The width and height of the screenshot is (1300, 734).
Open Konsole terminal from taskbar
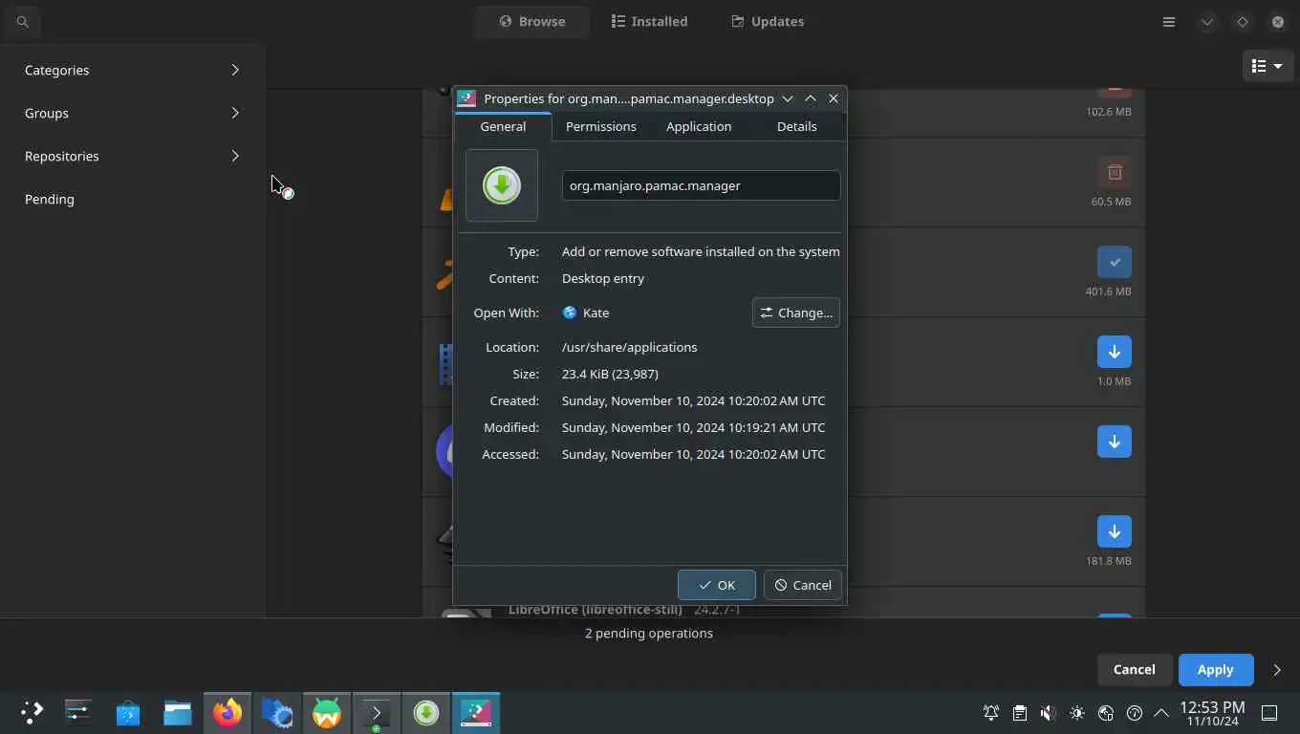tap(377, 712)
